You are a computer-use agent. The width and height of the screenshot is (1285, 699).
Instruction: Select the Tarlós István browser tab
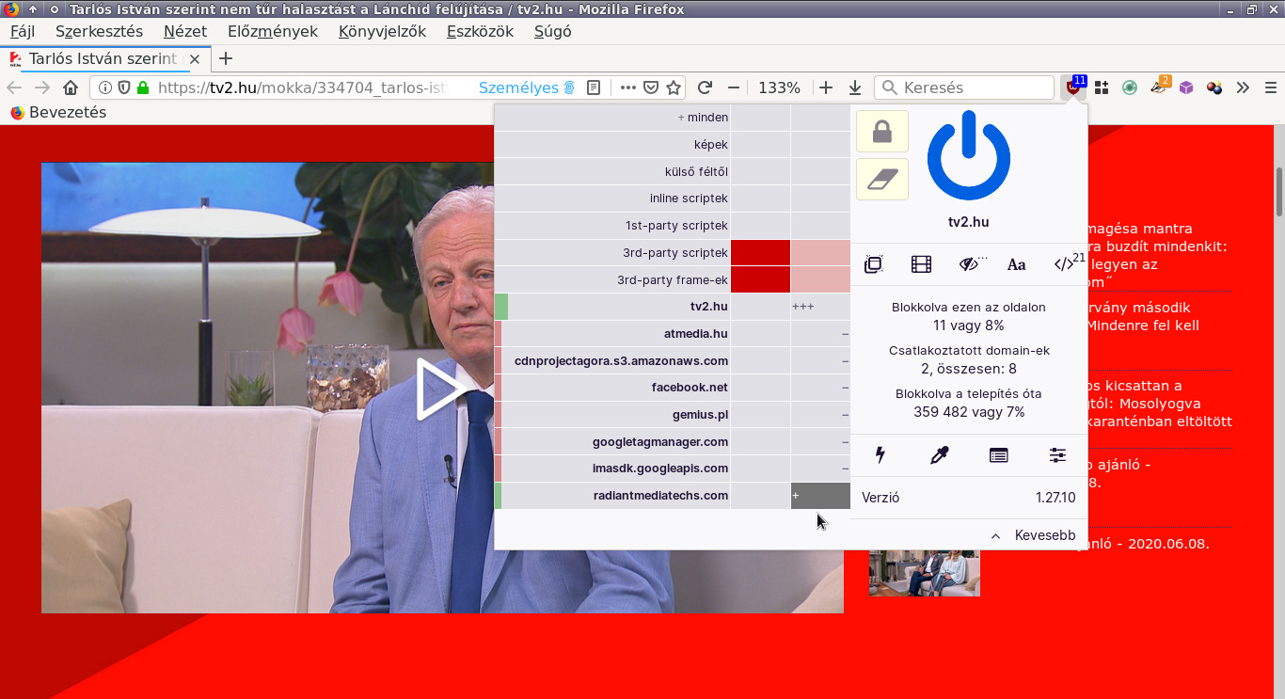[103, 58]
